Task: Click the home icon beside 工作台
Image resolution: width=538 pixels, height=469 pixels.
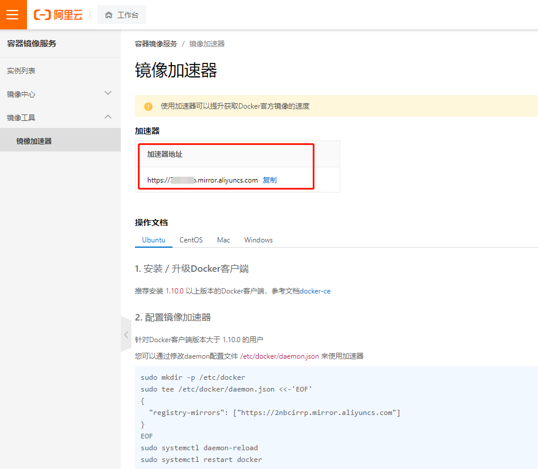Action: 109,15
